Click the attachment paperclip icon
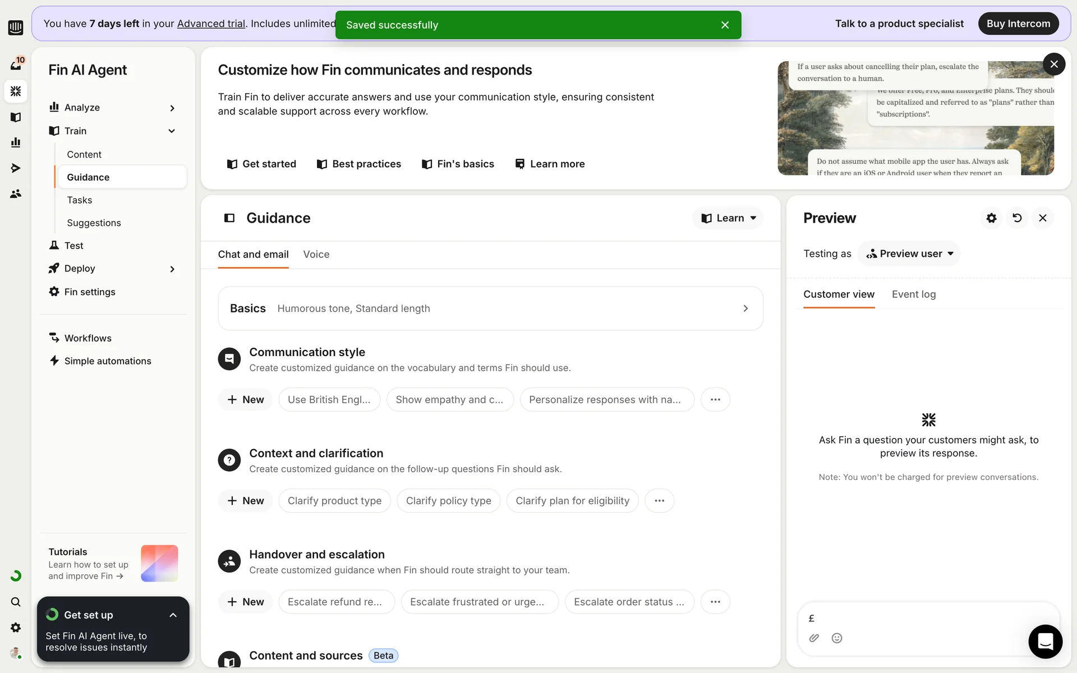Image resolution: width=1077 pixels, height=673 pixels. 814,638
